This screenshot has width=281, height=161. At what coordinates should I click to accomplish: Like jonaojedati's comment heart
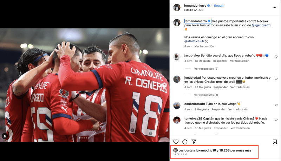coord(276,79)
